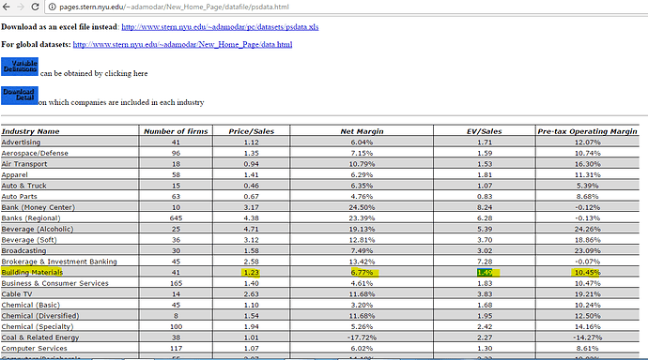The image size is (648, 360).
Task: Select the highlighted Building Materials cell
Action: pyautogui.click(x=32, y=272)
